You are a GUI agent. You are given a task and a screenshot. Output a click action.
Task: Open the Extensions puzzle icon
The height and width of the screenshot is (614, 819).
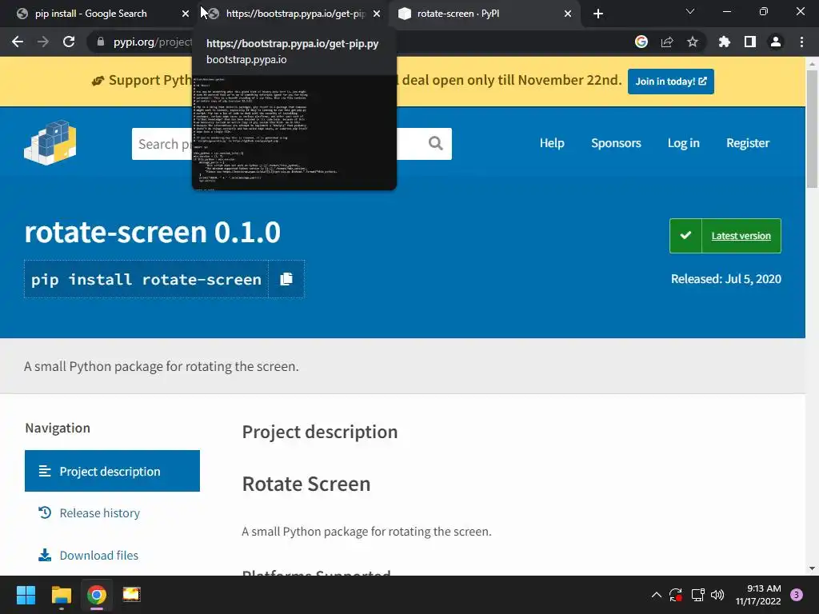tap(725, 42)
